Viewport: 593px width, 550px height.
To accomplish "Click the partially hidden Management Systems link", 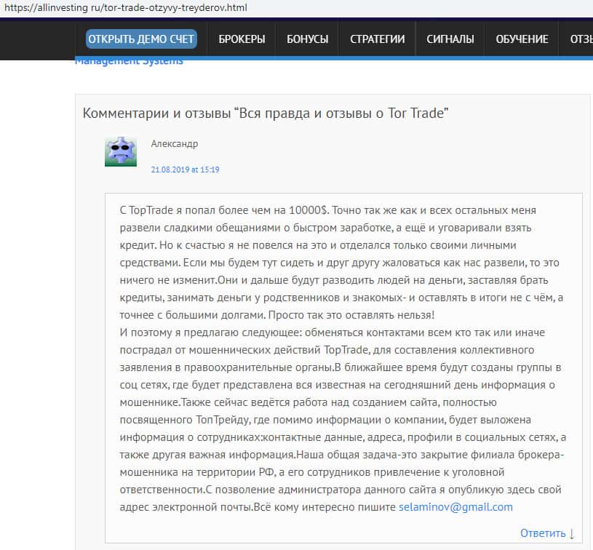I will pyautogui.click(x=129, y=62).
